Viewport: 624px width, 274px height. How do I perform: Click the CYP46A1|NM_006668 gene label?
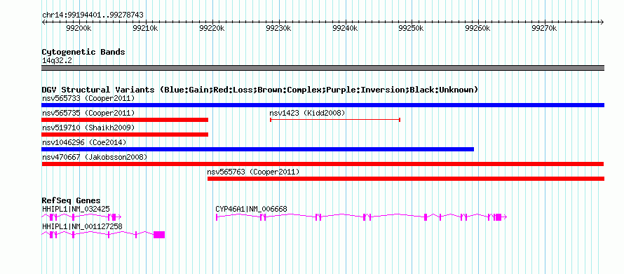click(251, 209)
